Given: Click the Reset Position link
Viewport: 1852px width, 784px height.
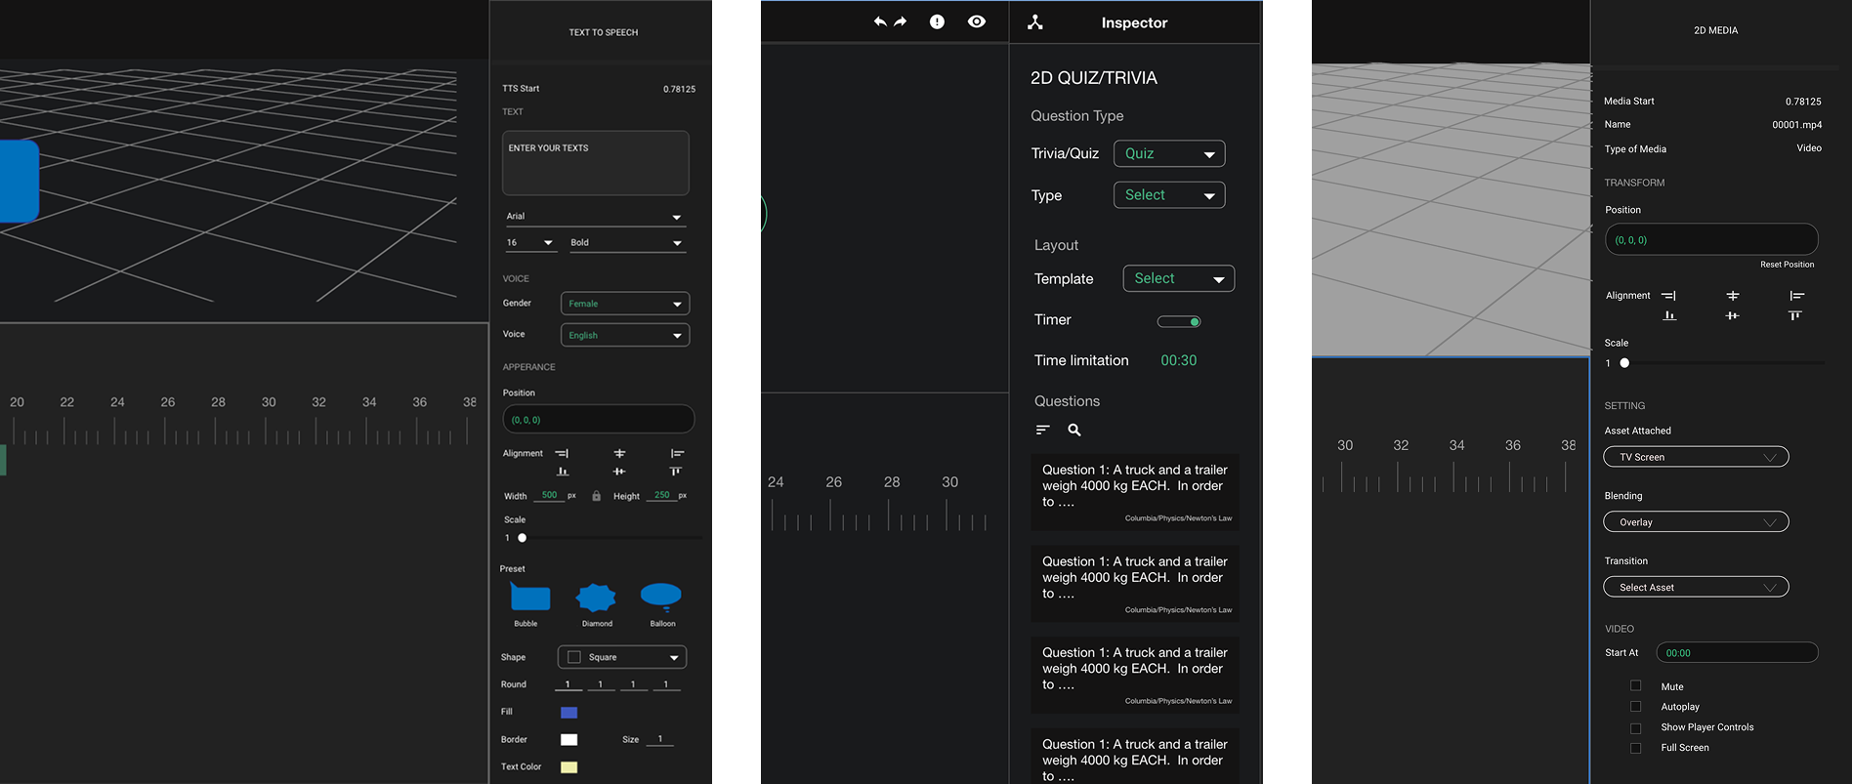Looking at the screenshot, I should (x=1787, y=265).
